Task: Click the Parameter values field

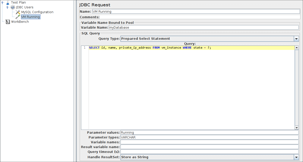Action: (209, 133)
